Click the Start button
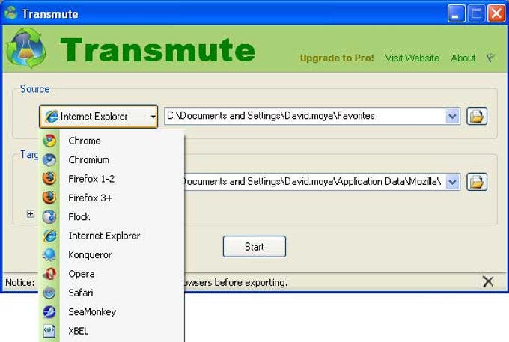The width and height of the screenshot is (509, 342). tap(254, 247)
